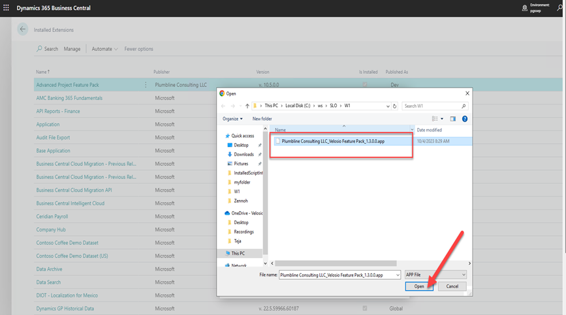Sort by the Name column header
Image resolution: width=566 pixels, height=315 pixels.
(43, 72)
